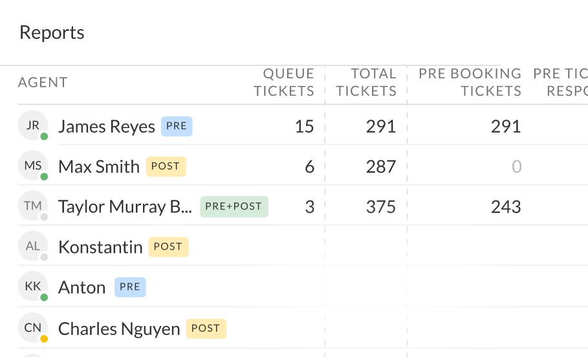Open James Reyes JR avatar

pos(32,125)
